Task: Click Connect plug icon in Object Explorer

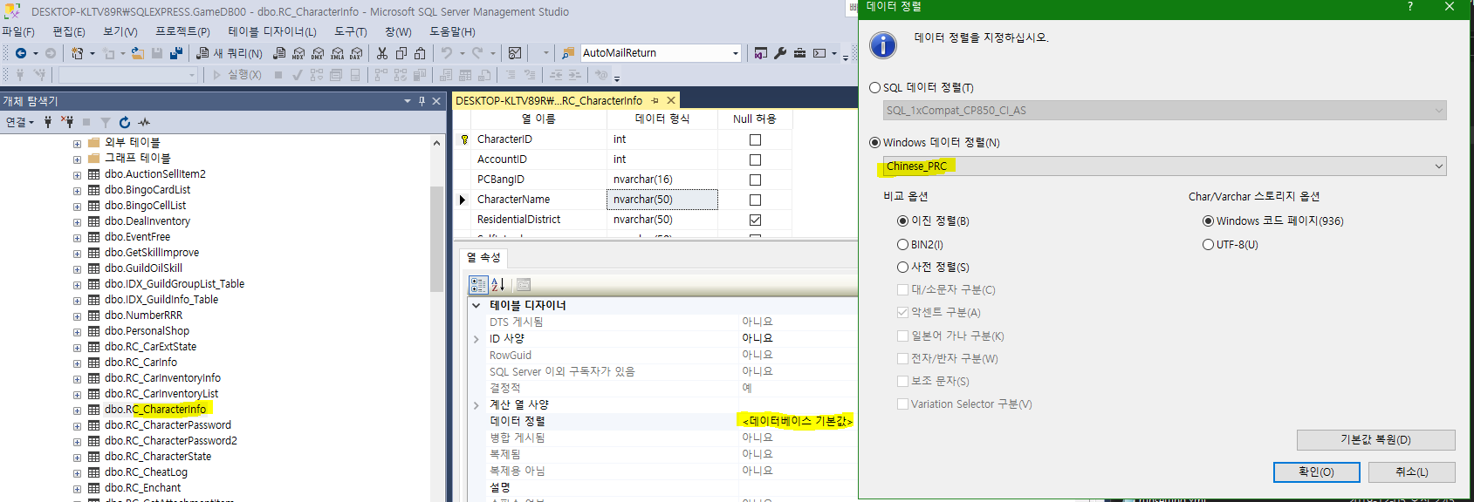Action: pos(48,122)
